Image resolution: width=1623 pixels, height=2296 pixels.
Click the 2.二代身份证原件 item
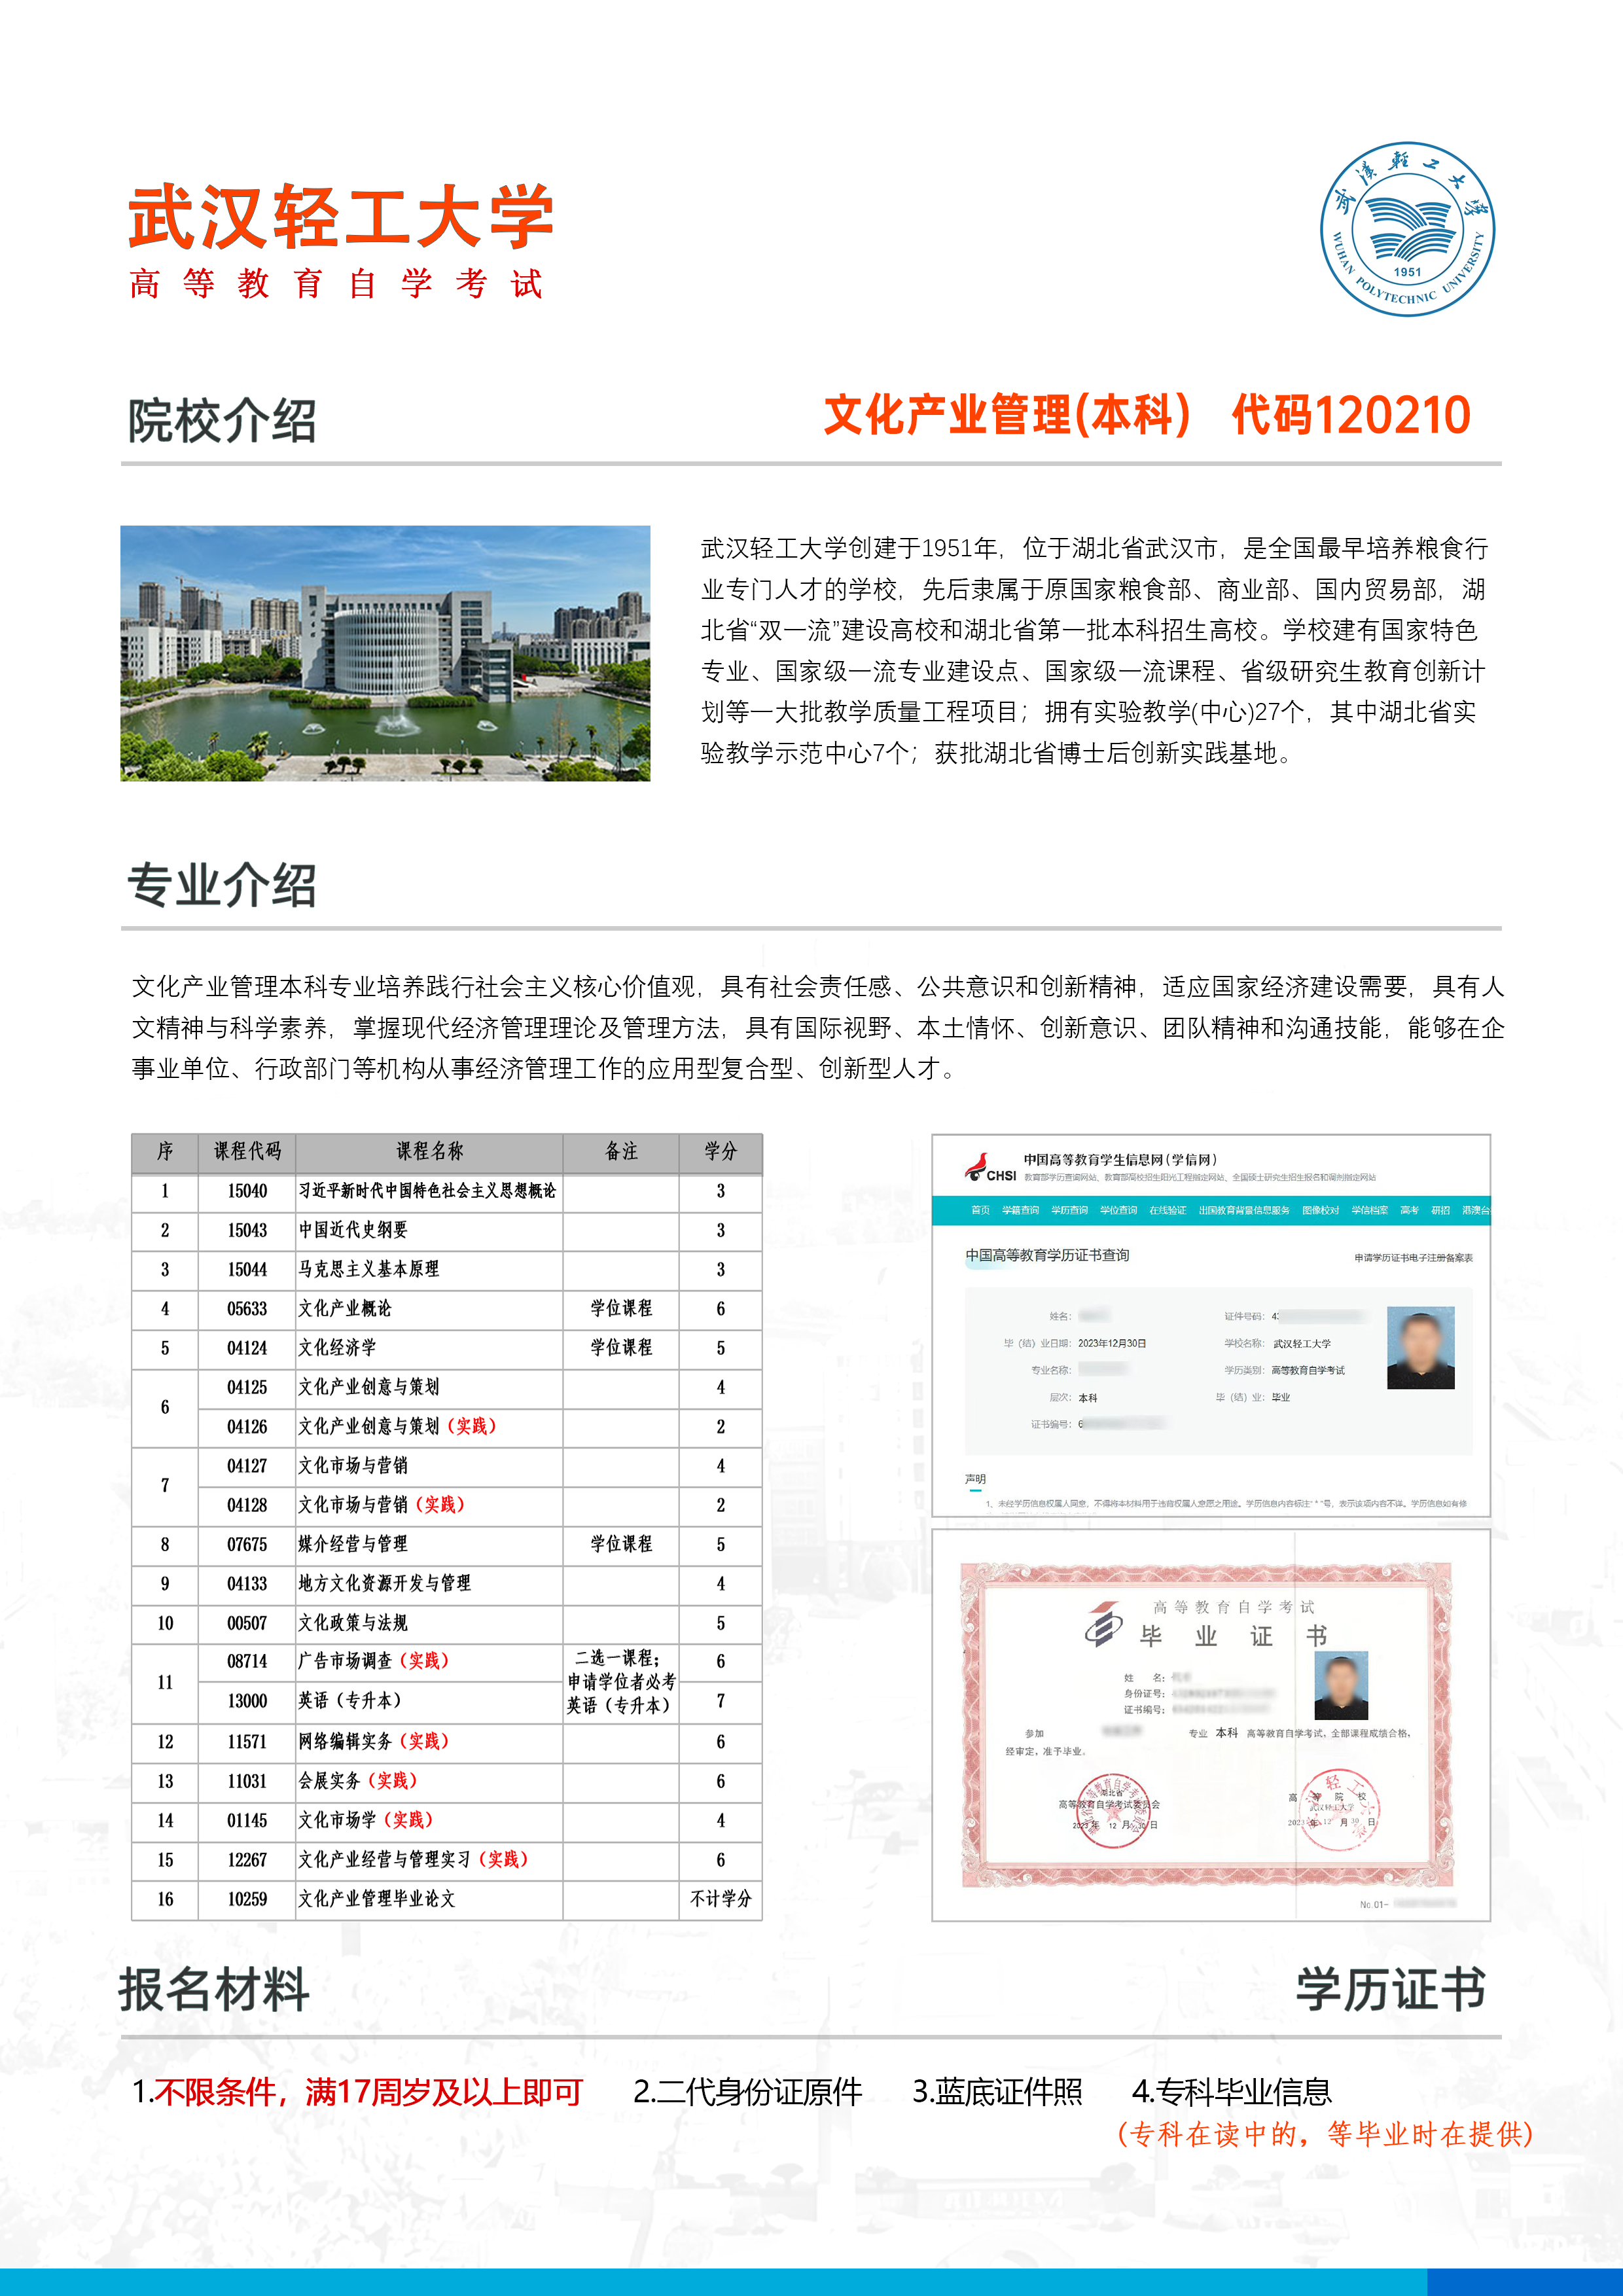coord(747,2091)
